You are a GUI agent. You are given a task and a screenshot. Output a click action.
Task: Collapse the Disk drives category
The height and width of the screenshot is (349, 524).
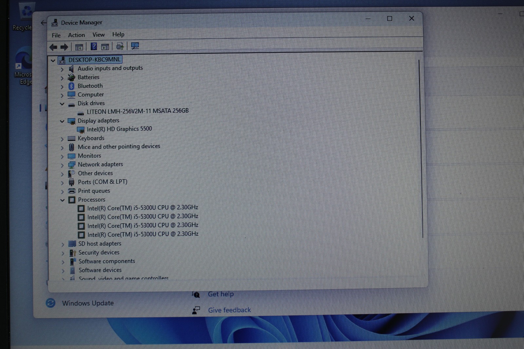(x=62, y=104)
